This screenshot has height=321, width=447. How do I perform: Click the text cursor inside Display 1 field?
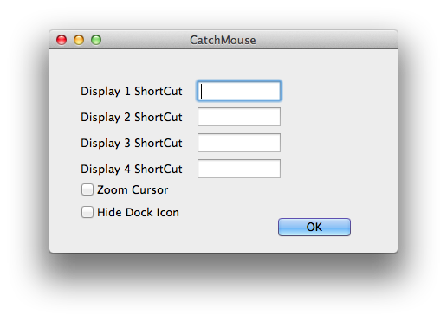click(202, 91)
